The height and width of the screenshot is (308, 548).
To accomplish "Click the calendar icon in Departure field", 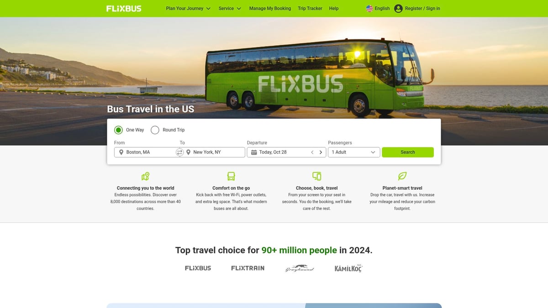I will pyautogui.click(x=254, y=152).
